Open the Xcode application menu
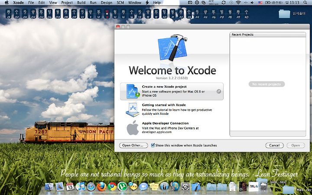The image size is (312, 195). pyautogui.click(x=18, y=3)
